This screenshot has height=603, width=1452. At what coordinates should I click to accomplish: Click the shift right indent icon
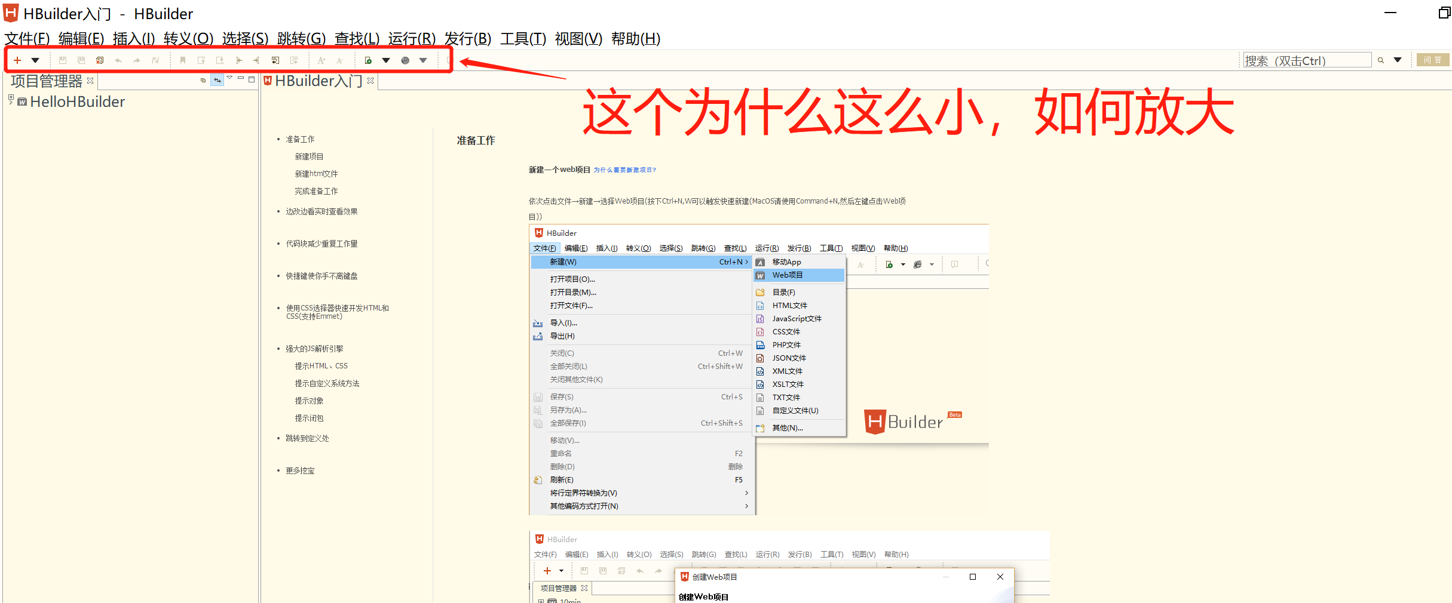point(256,60)
